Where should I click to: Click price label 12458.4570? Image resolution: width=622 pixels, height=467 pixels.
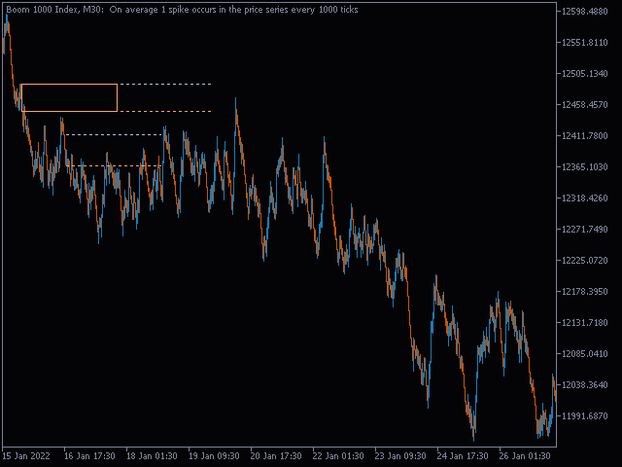[584, 105]
